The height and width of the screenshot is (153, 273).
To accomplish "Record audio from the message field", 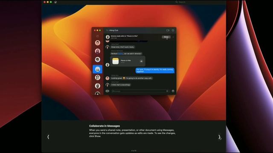I will pos(167,91).
